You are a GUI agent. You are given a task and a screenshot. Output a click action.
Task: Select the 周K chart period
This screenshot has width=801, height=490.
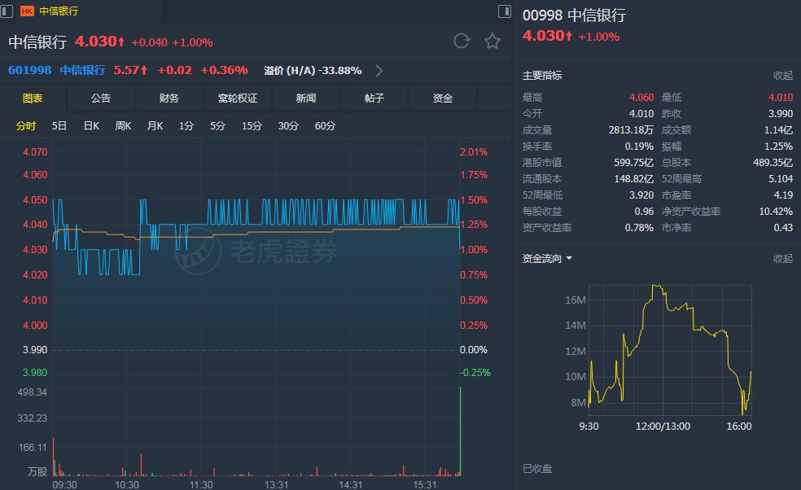pyautogui.click(x=123, y=125)
